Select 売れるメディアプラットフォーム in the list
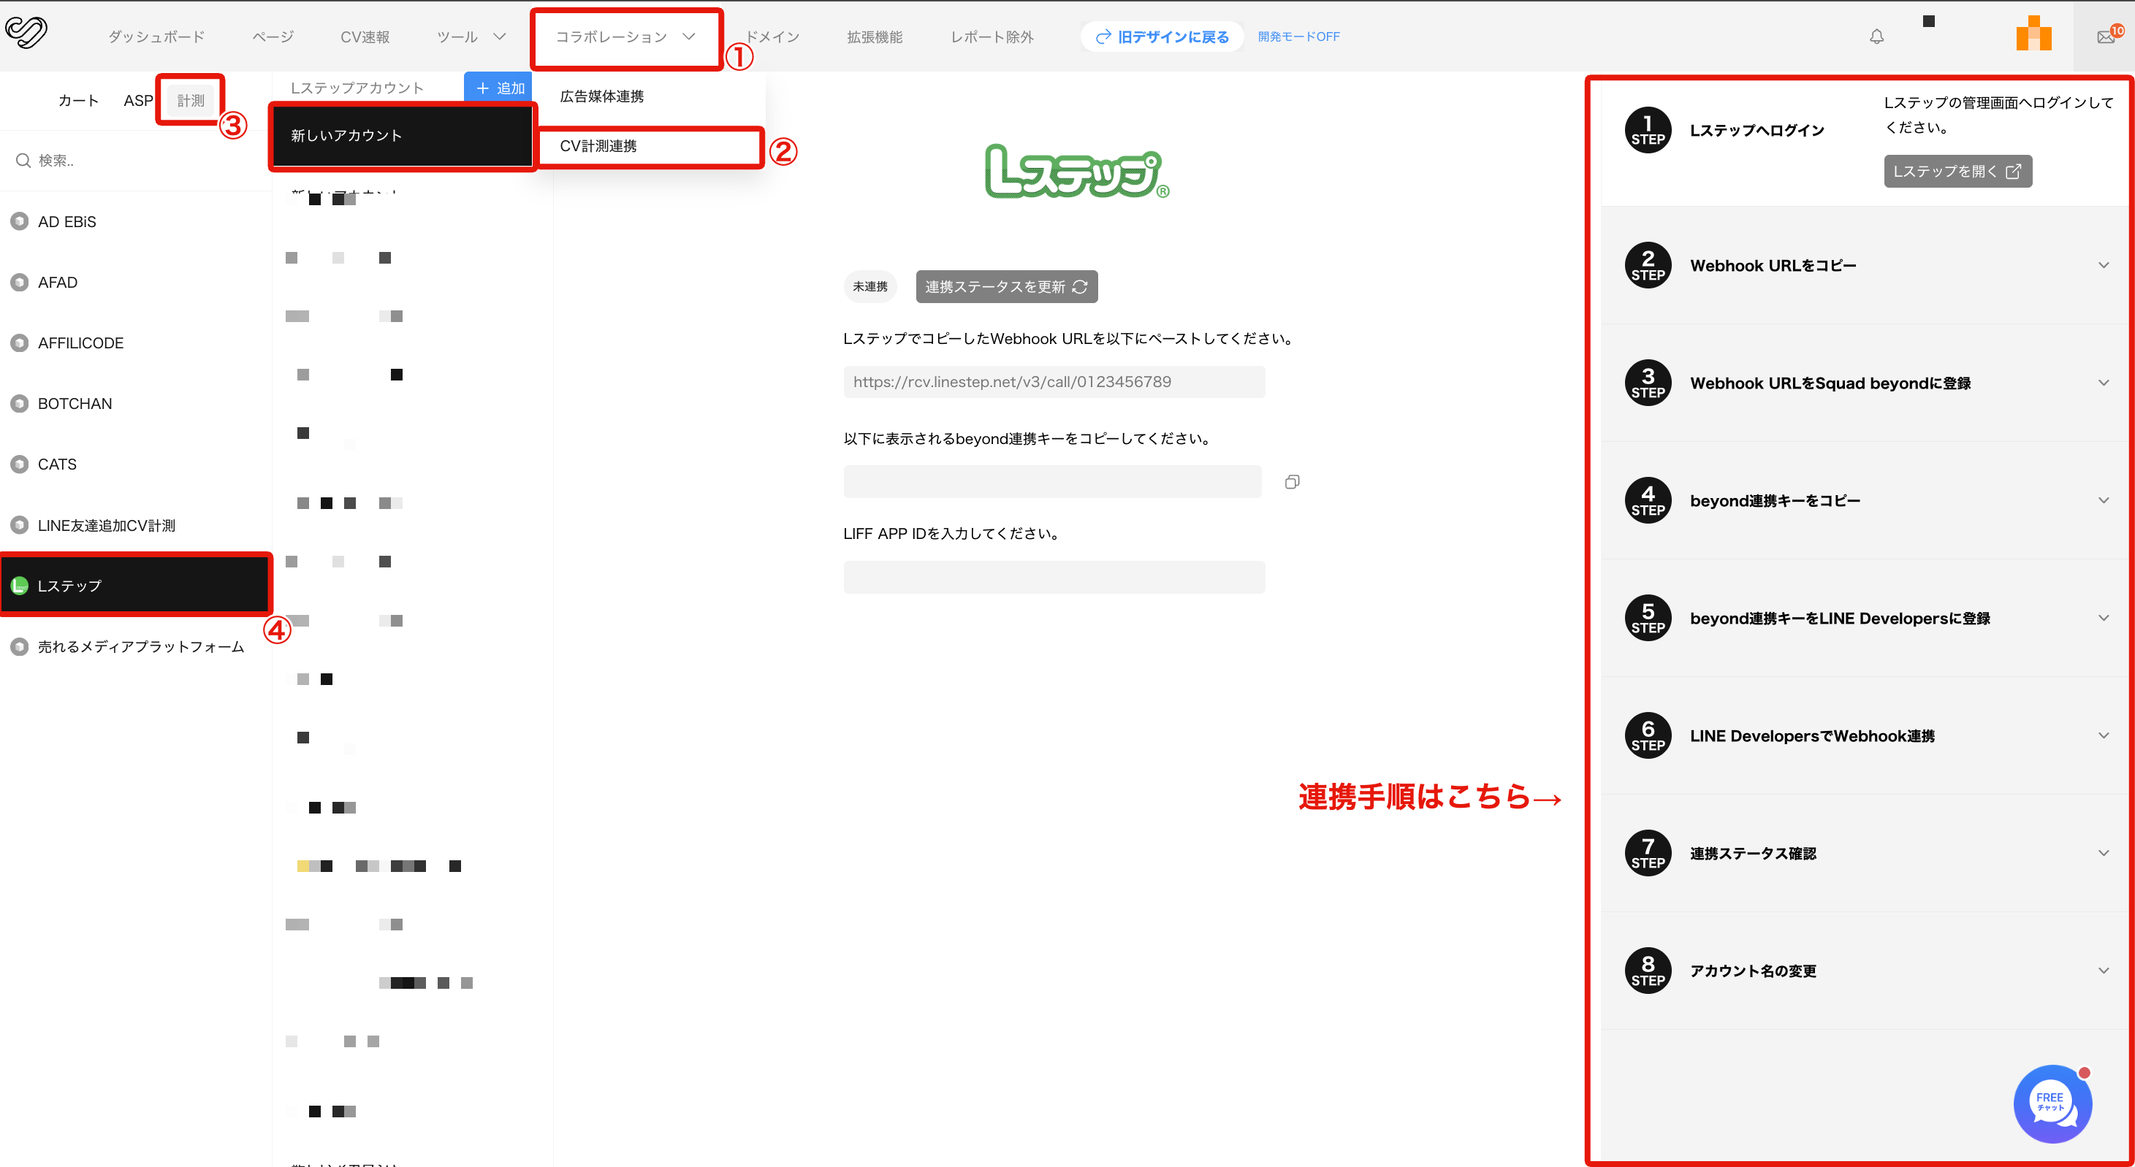 coord(136,647)
